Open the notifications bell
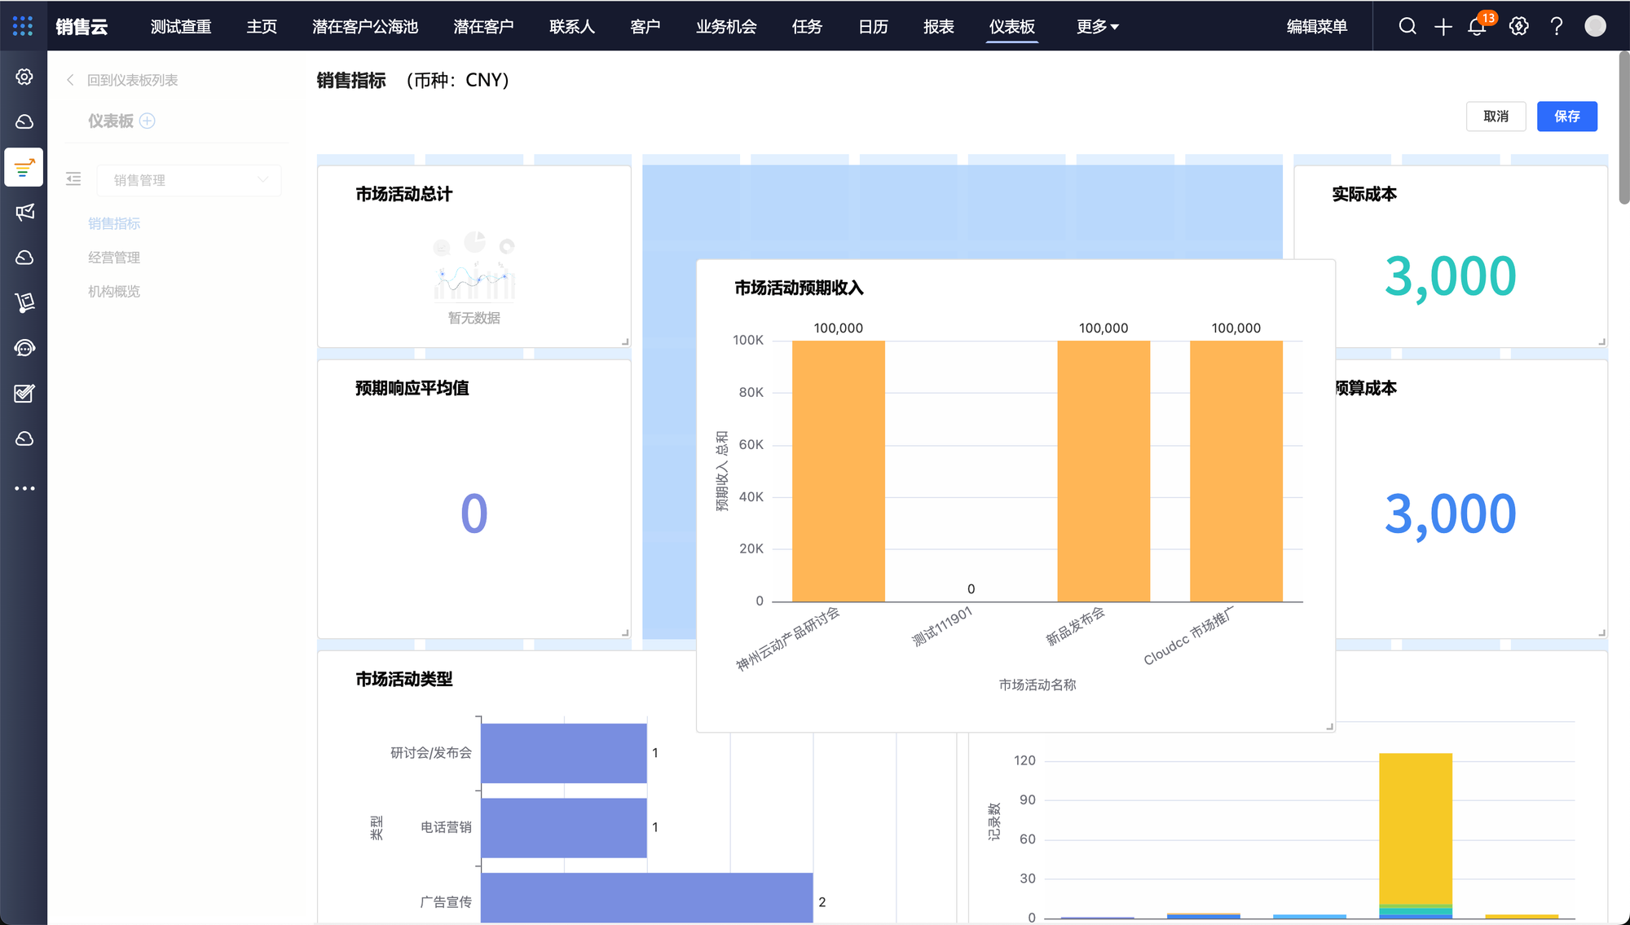1630x925 pixels. pos(1477,27)
